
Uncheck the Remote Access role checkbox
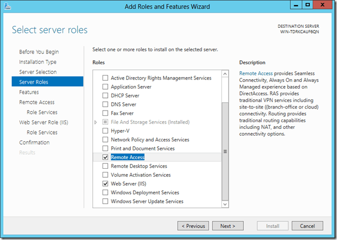(105, 157)
